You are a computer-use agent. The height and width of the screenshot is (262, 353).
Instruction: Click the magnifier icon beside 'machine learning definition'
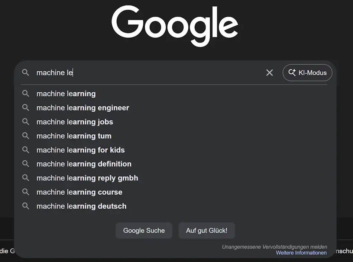tap(26, 164)
